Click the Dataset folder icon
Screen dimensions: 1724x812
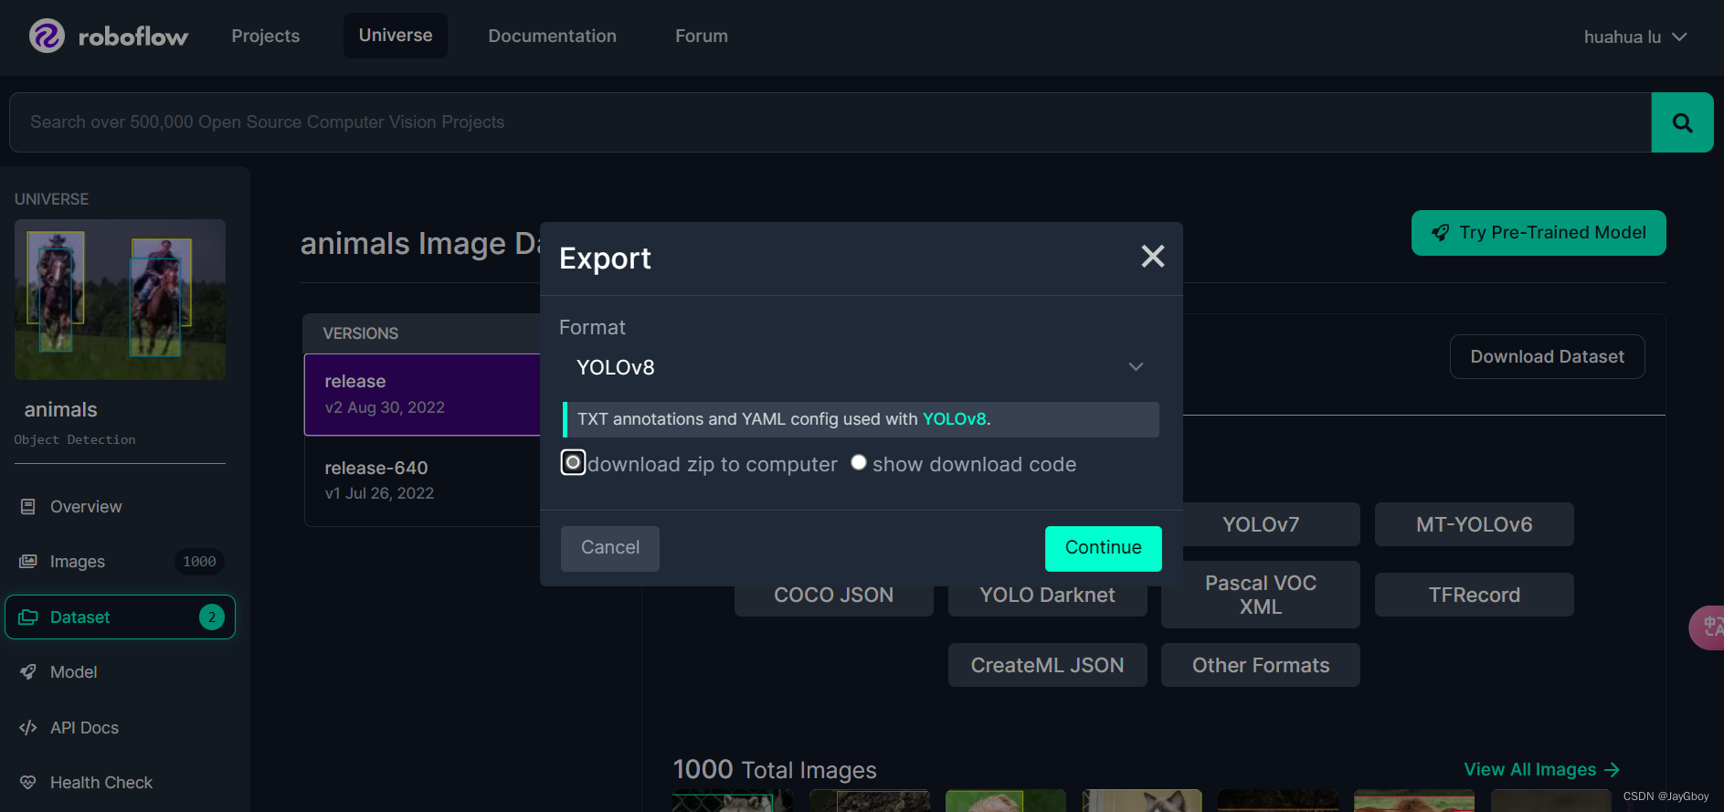(x=28, y=617)
